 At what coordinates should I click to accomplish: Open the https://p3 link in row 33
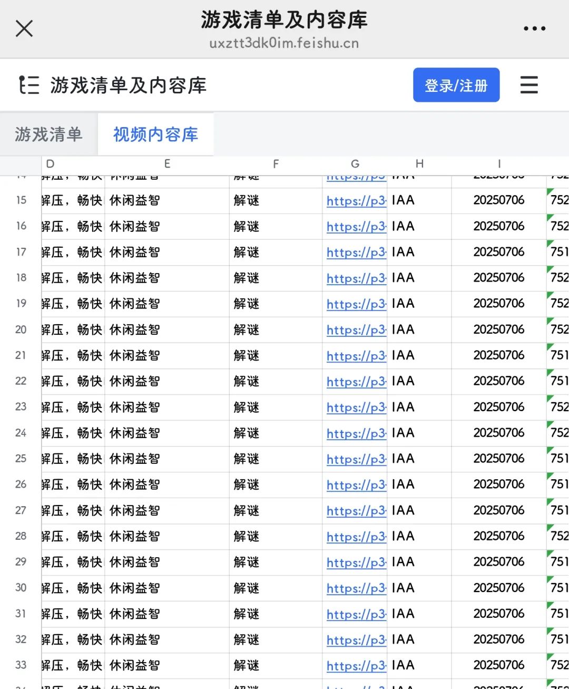pos(357,666)
